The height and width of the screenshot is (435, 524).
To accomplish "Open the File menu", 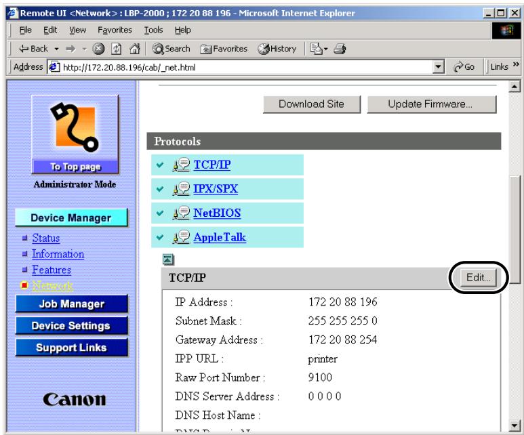I will pyautogui.click(x=25, y=30).
